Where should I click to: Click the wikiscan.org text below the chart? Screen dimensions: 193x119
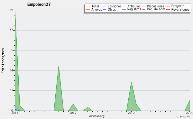click(96, 116)
